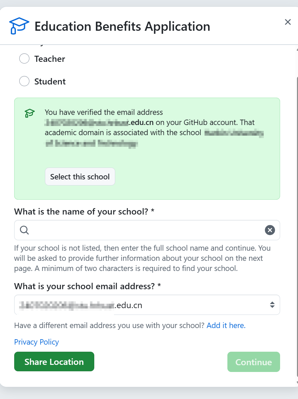Expand the email selector showing the .edu.cn address
The width and height of the screenshot is (298, 399).
(272, 304)
